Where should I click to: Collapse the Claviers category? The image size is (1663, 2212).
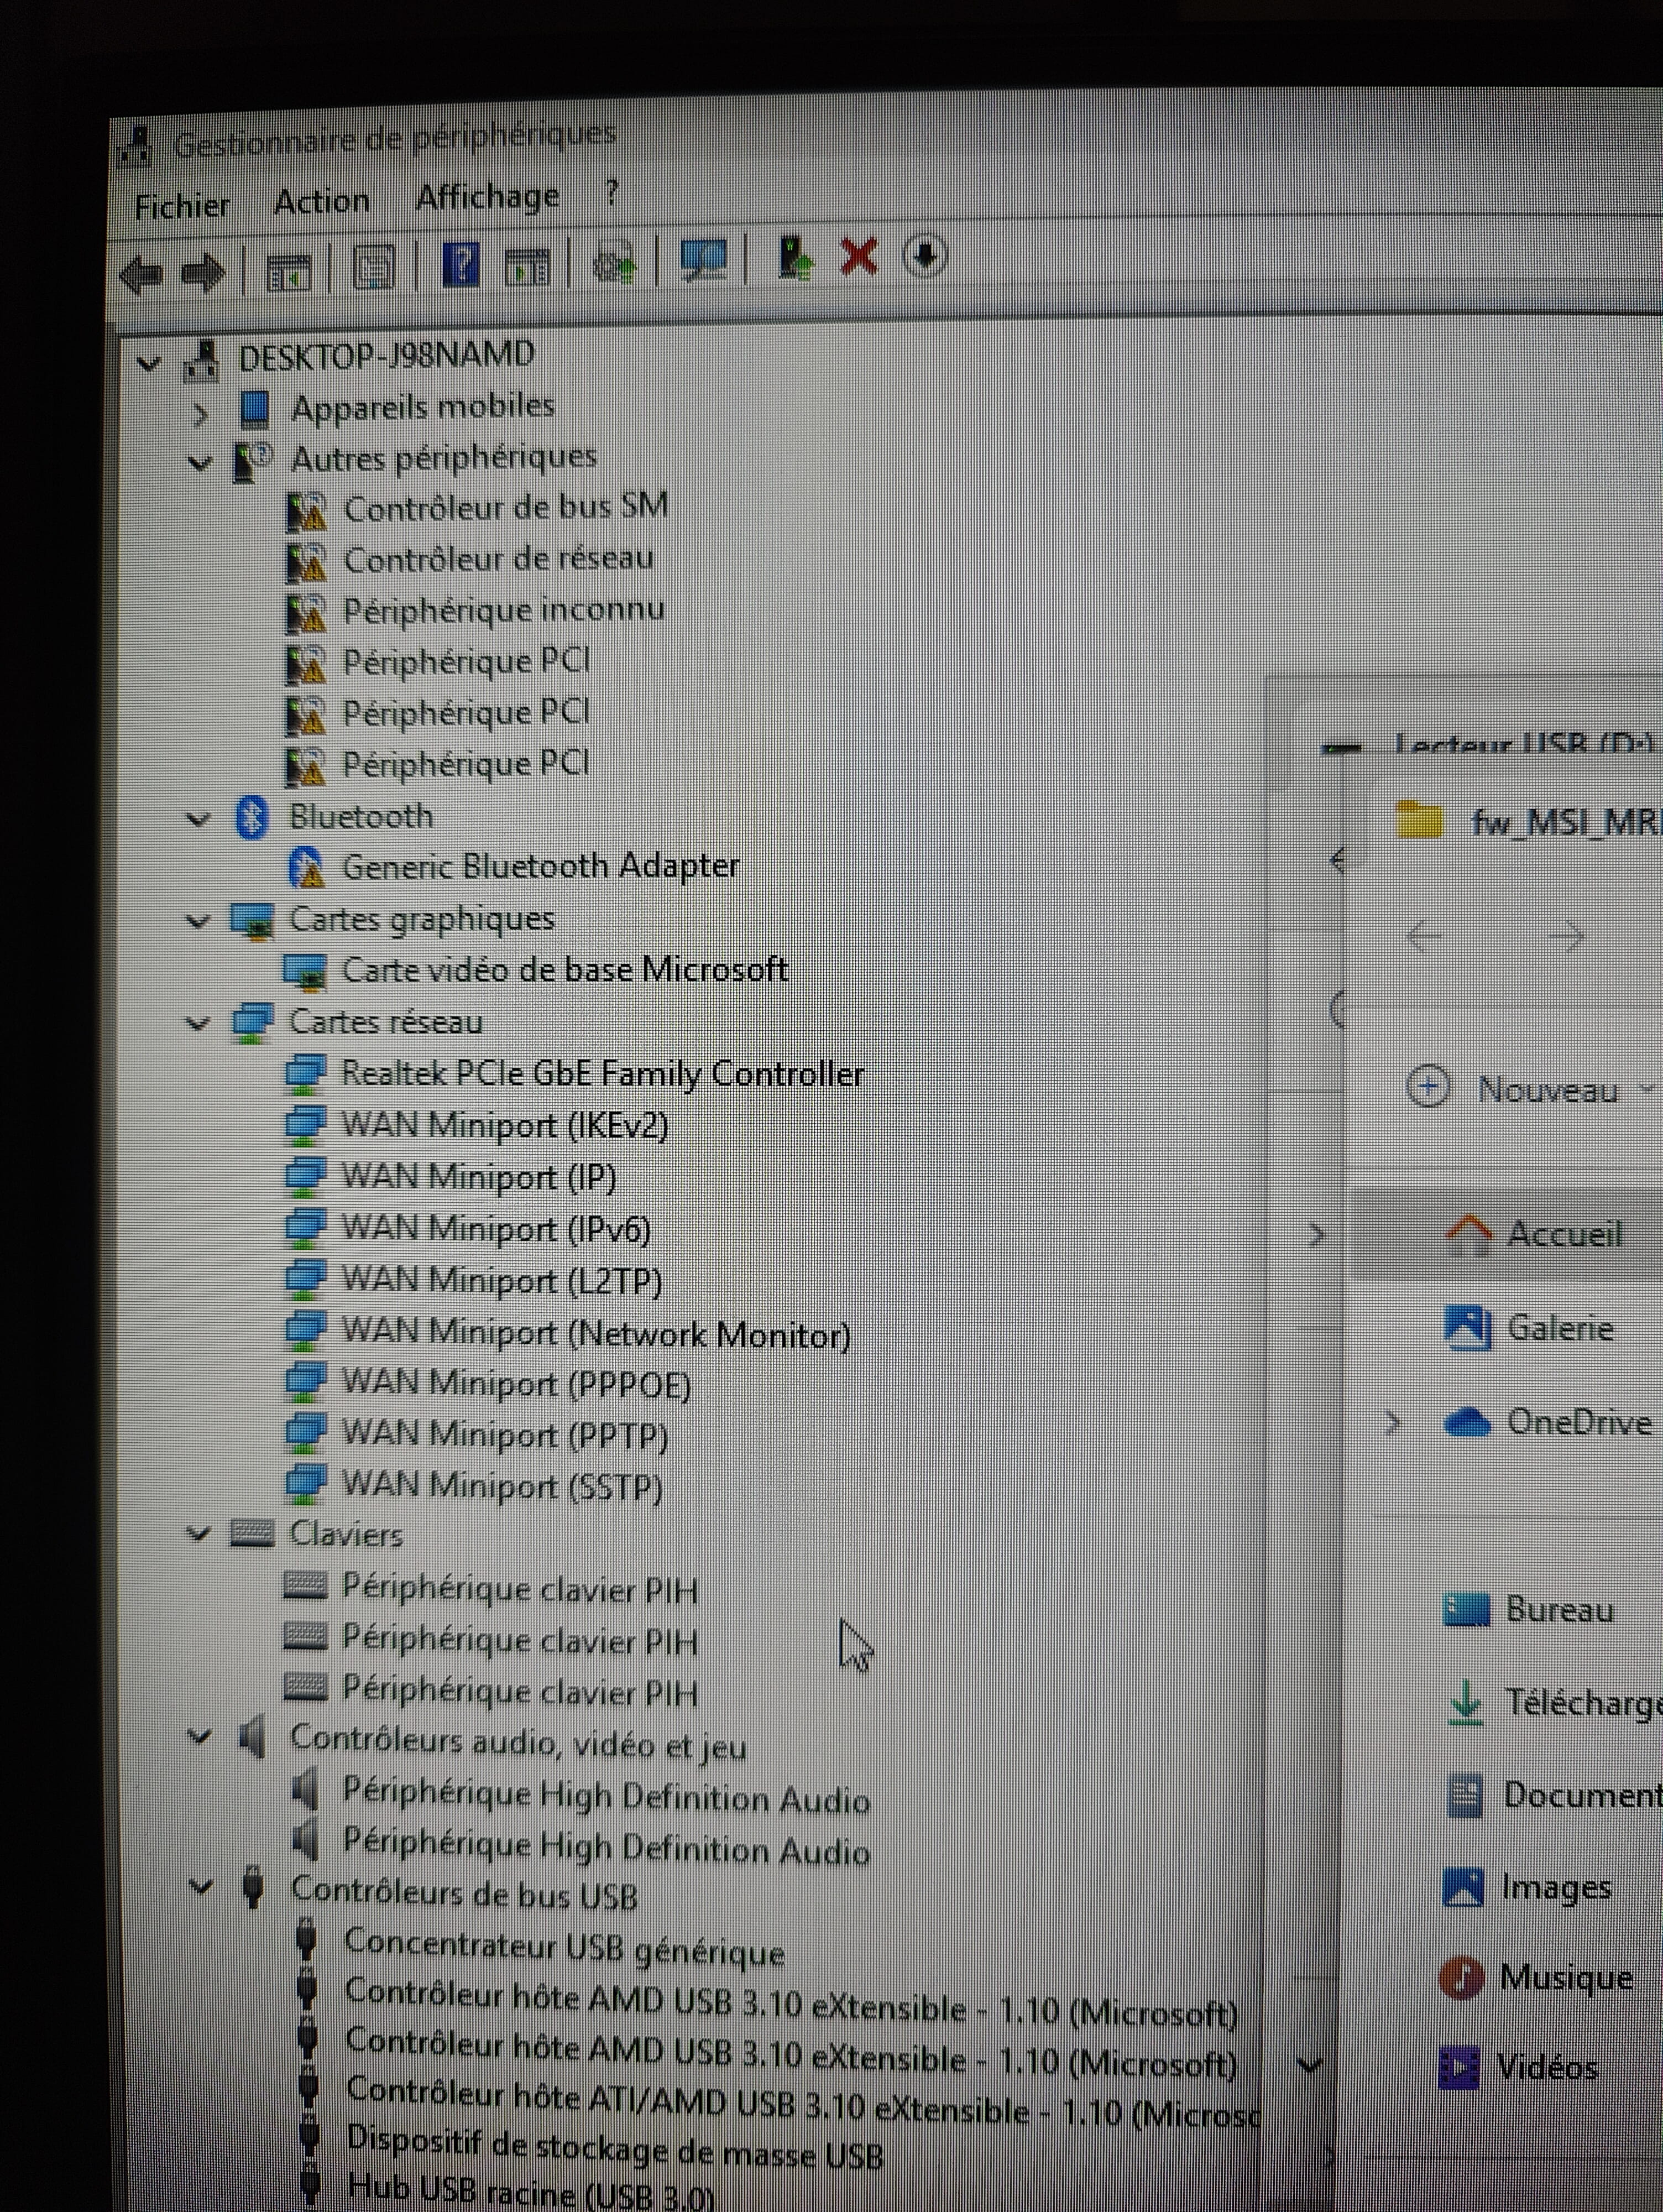click(199, 1534)
